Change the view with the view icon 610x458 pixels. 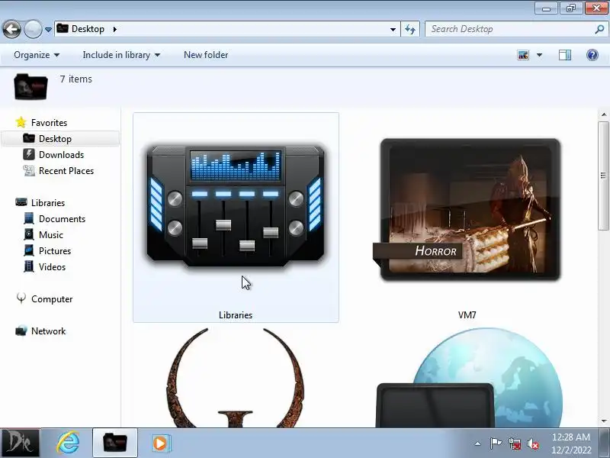point(523,55)
